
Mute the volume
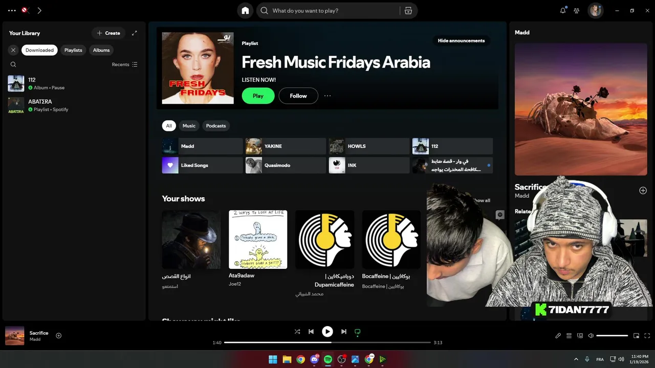591,336
